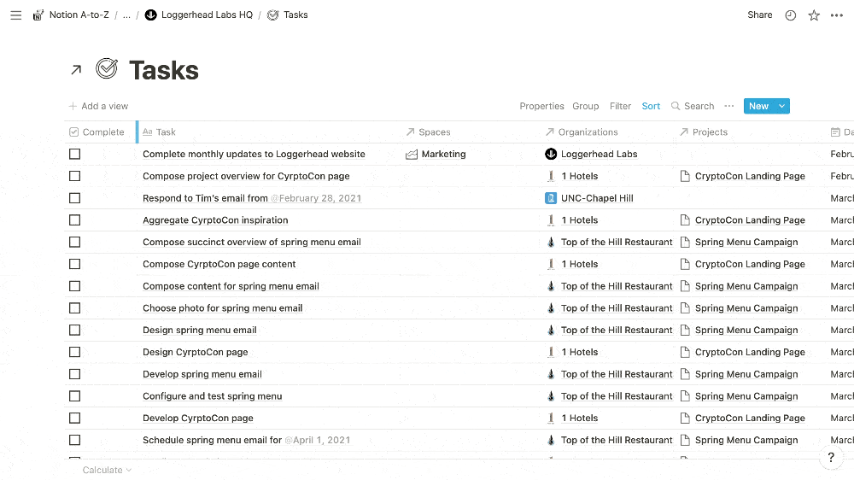Viewport: 854px width, 480px height.
Task: Click the UNC-Chapel Hill organization icon
Action: click(551, 198)
